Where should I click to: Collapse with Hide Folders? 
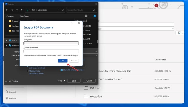coord(11,81)
